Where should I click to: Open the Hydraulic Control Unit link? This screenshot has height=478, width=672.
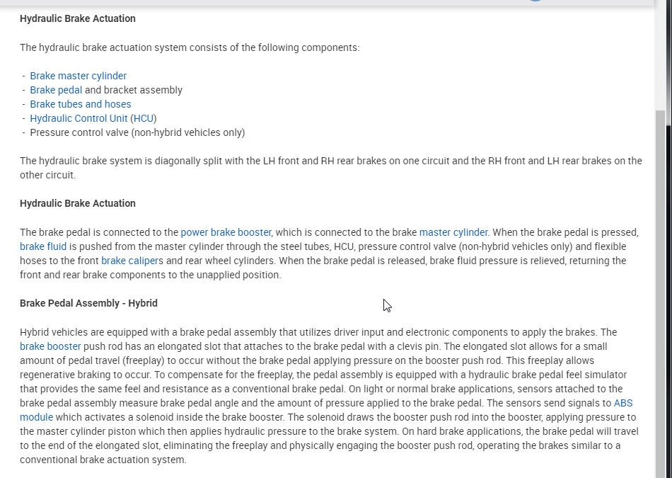point(79,118)
